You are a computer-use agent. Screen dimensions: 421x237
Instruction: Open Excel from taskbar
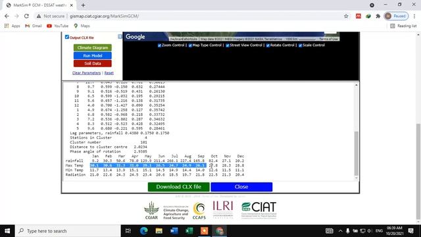click(189, 231)
